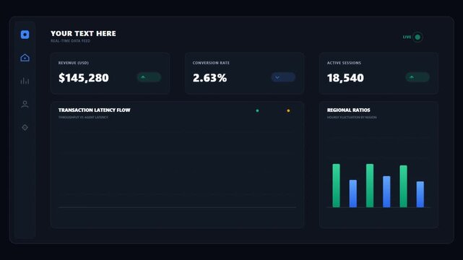
Task: Click the yellow legend dot in Latency Flow
Action: (288, 110)
